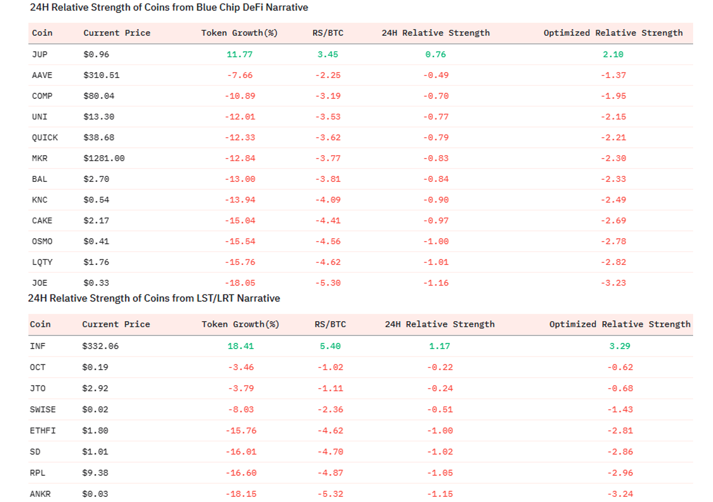The image size is (713, 502).
Task: Click Current Price header in LST/LRT table
Action: coord(116,324)
